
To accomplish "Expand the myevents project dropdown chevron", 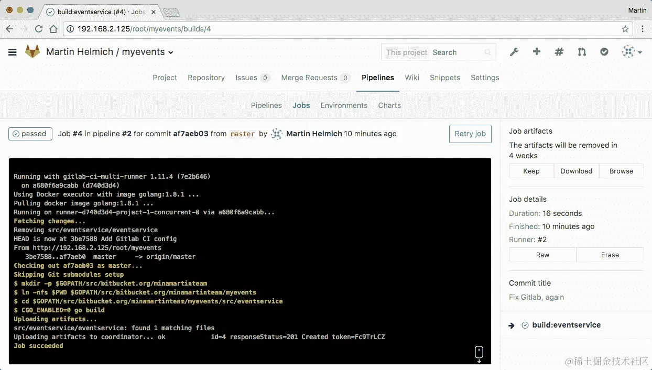I will 171,52.
